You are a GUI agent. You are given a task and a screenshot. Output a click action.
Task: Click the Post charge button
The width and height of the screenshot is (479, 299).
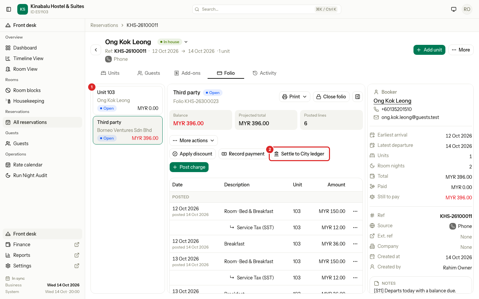pyautogui.click(x=189, y=167)
